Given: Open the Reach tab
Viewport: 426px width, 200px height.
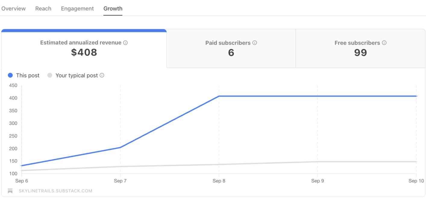Looking at the screenshot, I should (x=43, y=8).
